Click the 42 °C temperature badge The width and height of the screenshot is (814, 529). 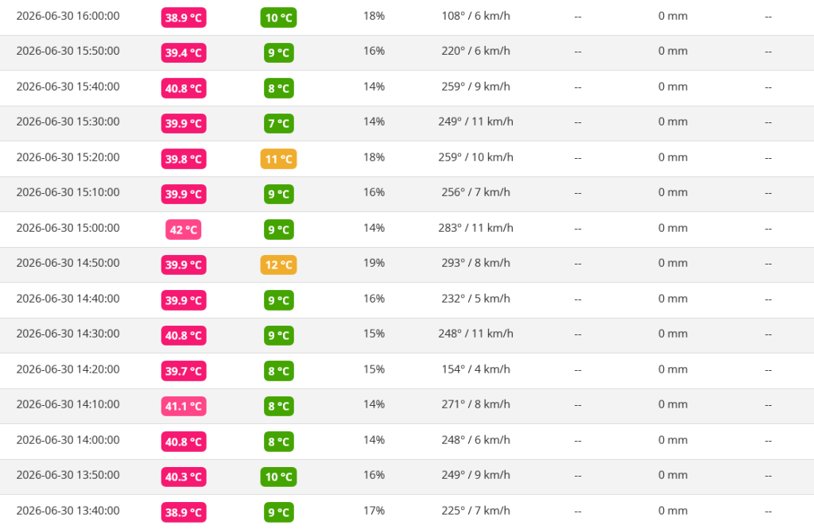[x=184, y=230]
